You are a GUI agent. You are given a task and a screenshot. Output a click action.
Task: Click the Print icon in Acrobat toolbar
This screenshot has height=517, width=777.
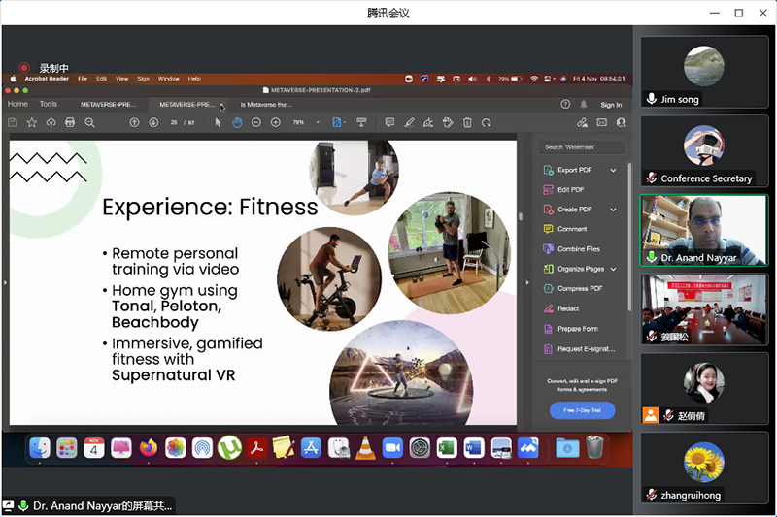coord(70,122)
